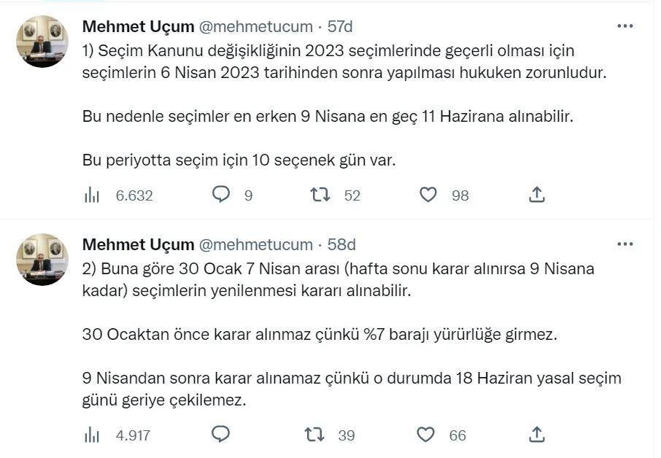Retweet the first tweet with 52 retweets
The height and width of the screenshot is (458, 661).
coord(320,195)
